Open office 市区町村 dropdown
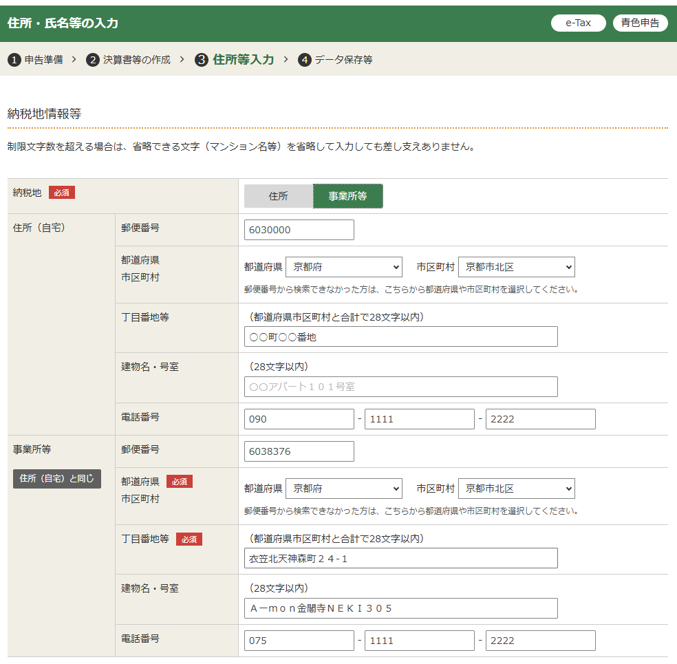The width and height of the screenshot is (677, 664). click(516, 489)
